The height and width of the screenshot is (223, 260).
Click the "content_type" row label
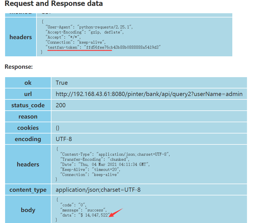[28, 190]
